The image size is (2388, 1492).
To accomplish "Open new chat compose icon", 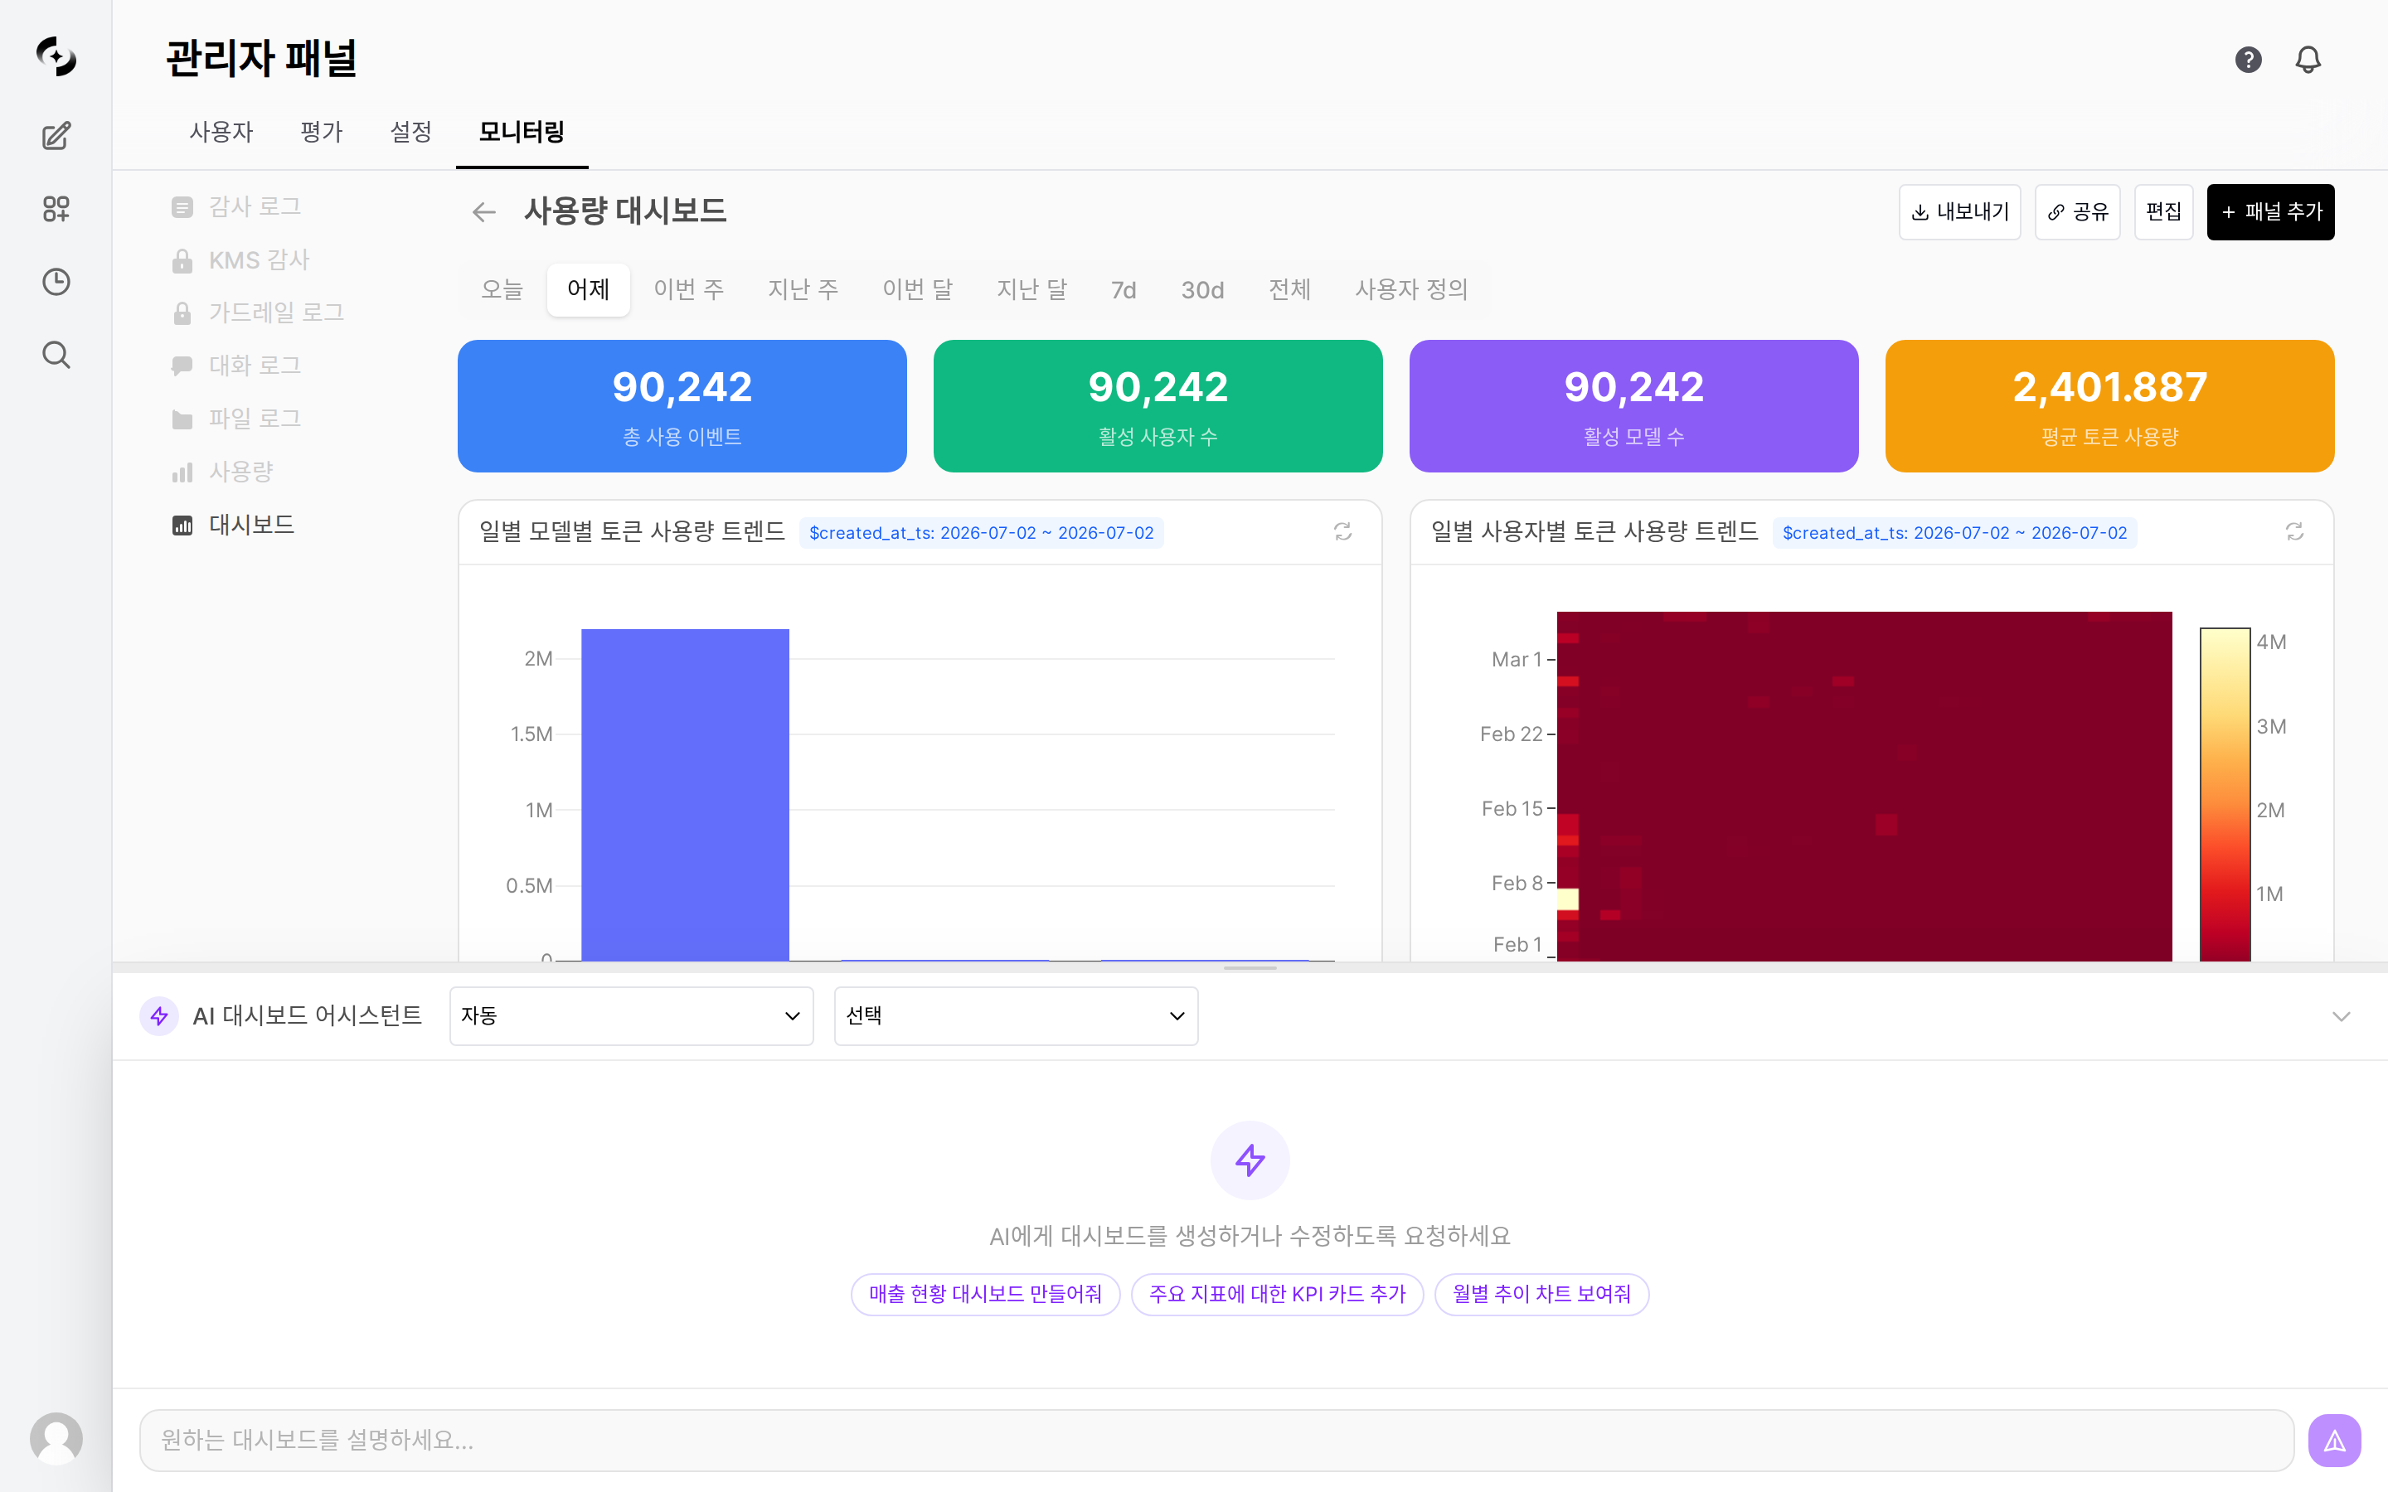I will pyautogui.click(x=56, y=135).
